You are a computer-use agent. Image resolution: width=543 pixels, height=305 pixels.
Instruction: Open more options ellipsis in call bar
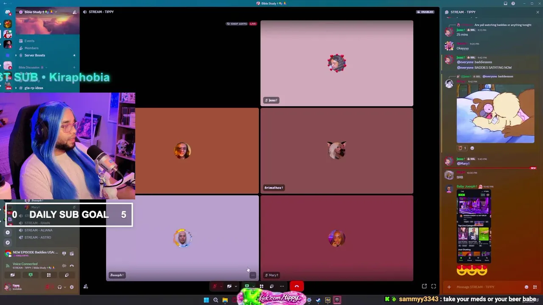(282, 286)
